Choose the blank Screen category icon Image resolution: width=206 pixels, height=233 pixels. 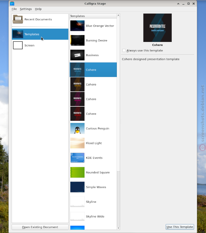18,45
